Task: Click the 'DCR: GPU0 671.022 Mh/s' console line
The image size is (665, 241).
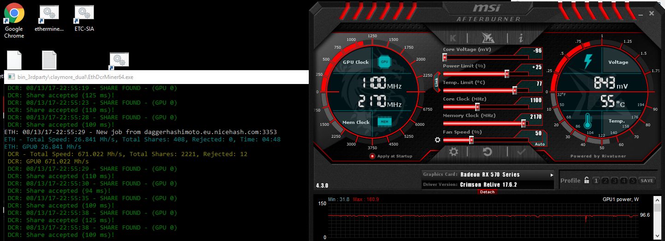Action: tap(48, 161)
